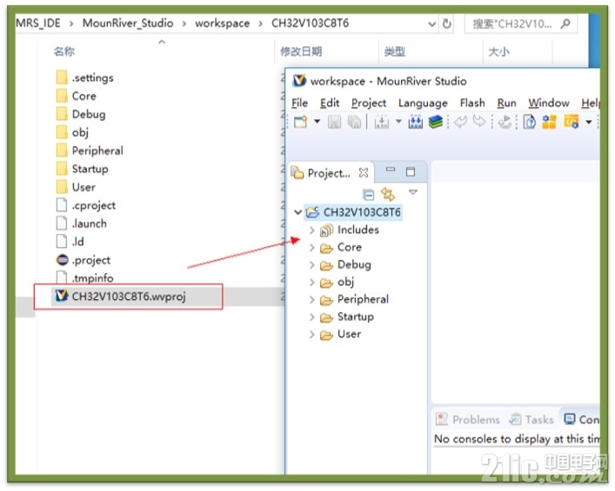
Task: Close the Project Explorer tab
Action: tap(364, 173)
